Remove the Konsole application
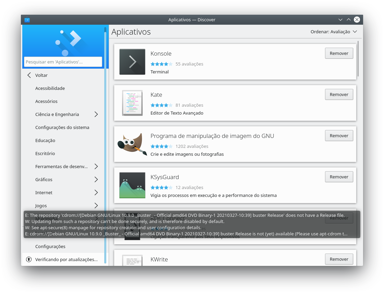Image resolution: width=384 pixels, height=293 pixels. 339,53
